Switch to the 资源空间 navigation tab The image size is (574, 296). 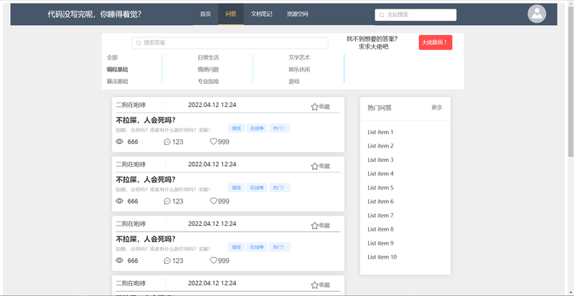tap(297, 14)
